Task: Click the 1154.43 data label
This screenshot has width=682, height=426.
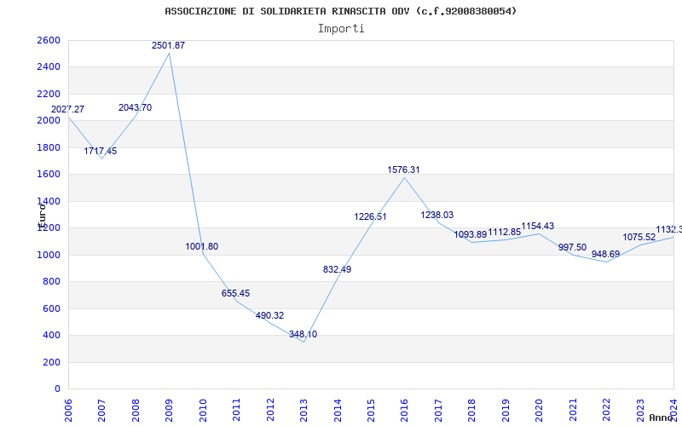Action: 538,226
